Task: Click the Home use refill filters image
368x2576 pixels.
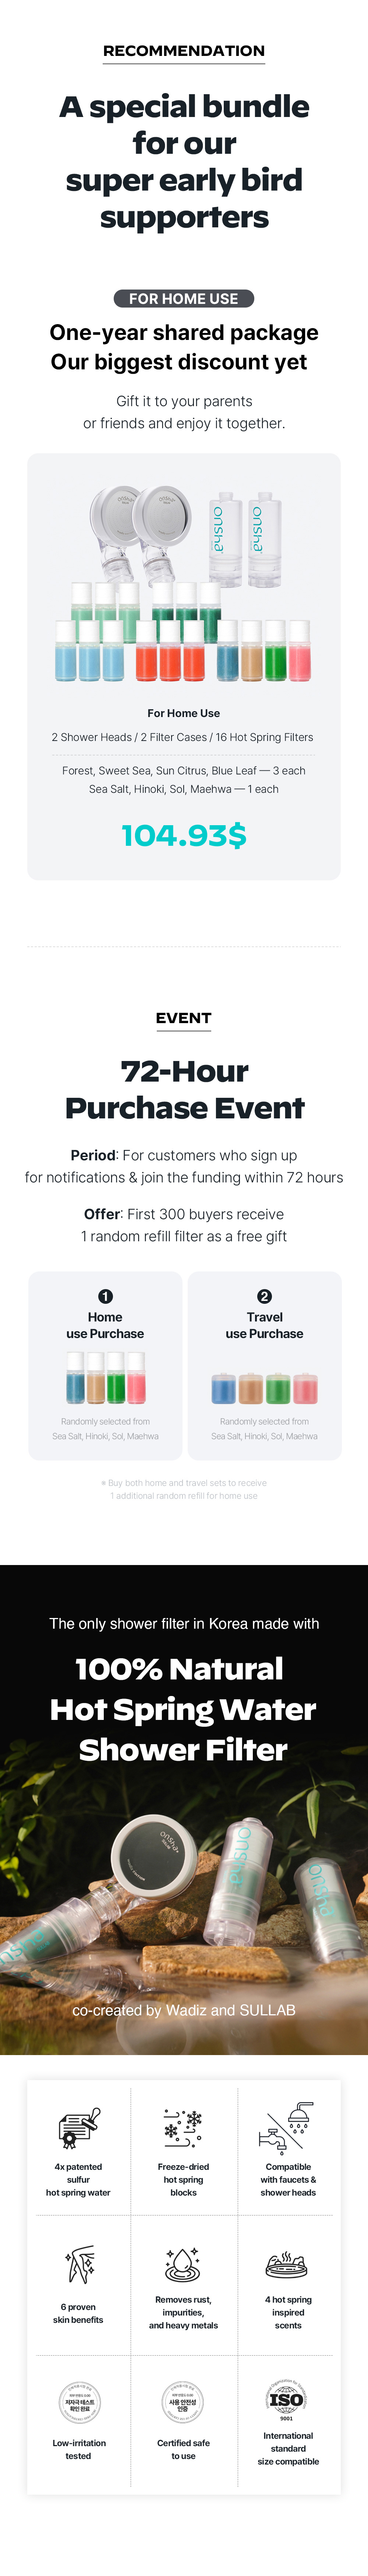Action: 105,1377
